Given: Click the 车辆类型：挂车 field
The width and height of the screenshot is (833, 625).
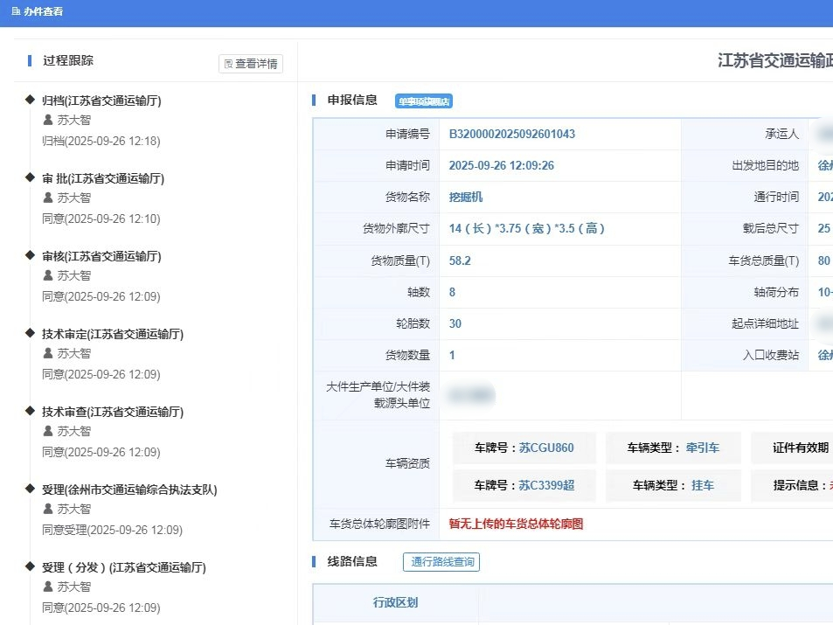Looking at the screenshot, I should 673,485.
